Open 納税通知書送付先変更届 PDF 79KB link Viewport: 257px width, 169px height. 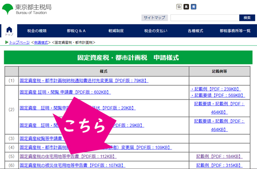pos(84,81)
